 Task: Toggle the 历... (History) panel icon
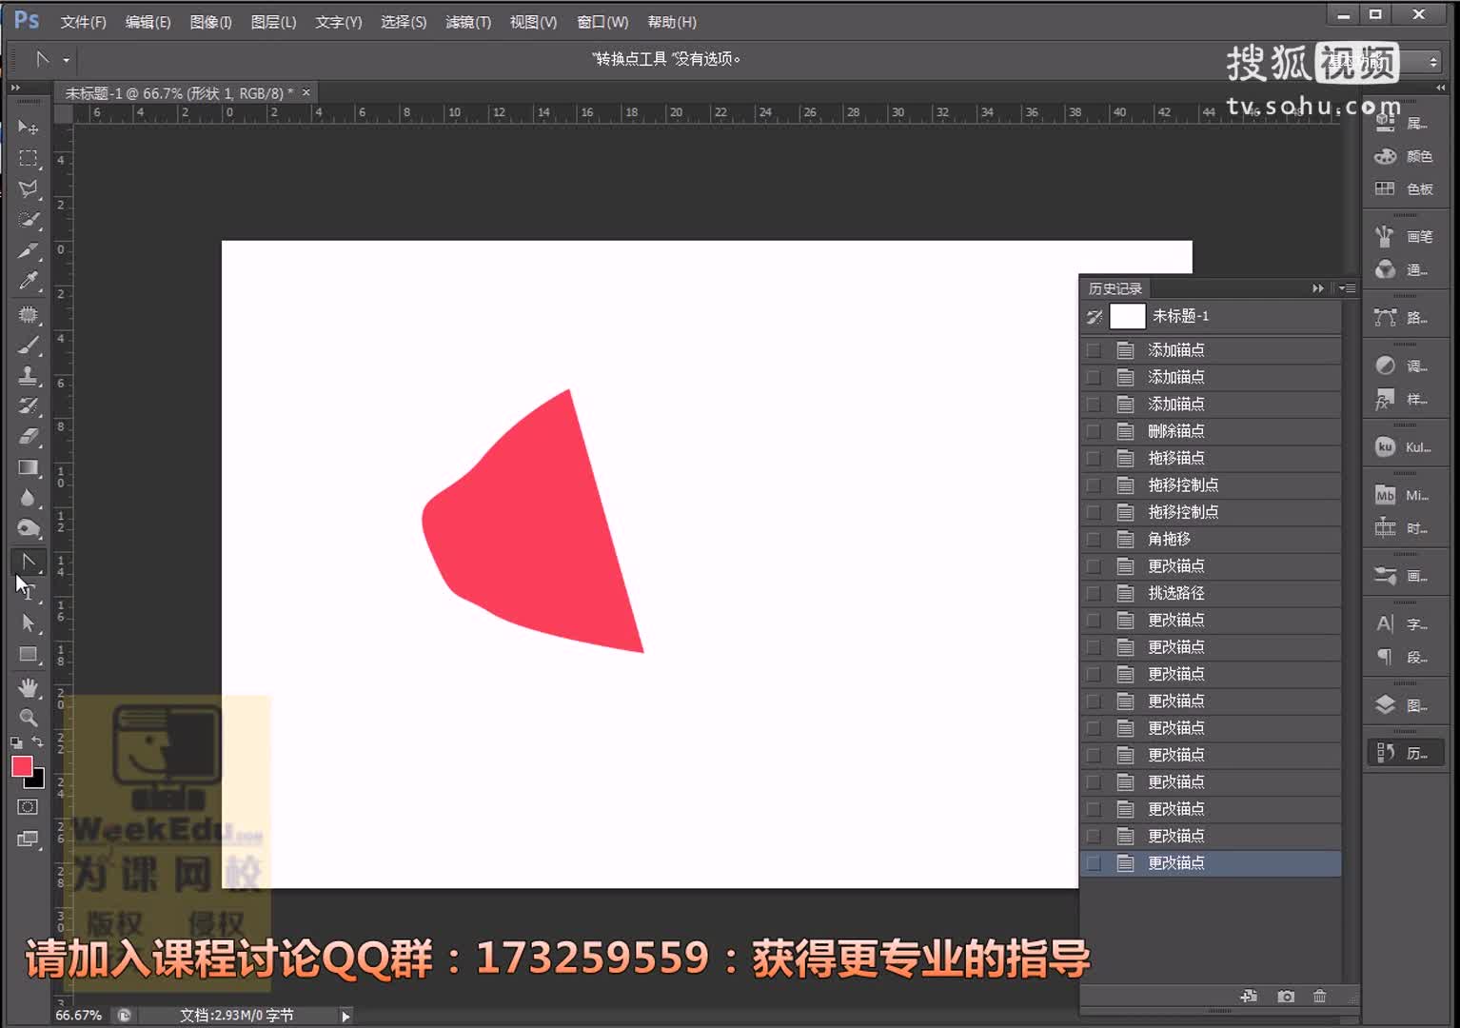click(x=1405, y=754)
